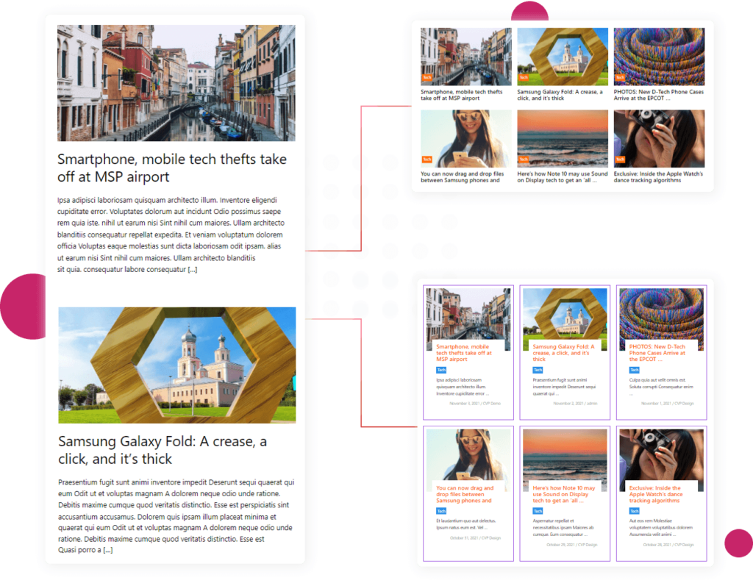
Task: Open sunset ocean image in purple-bordered card
Action: point(565,455)
